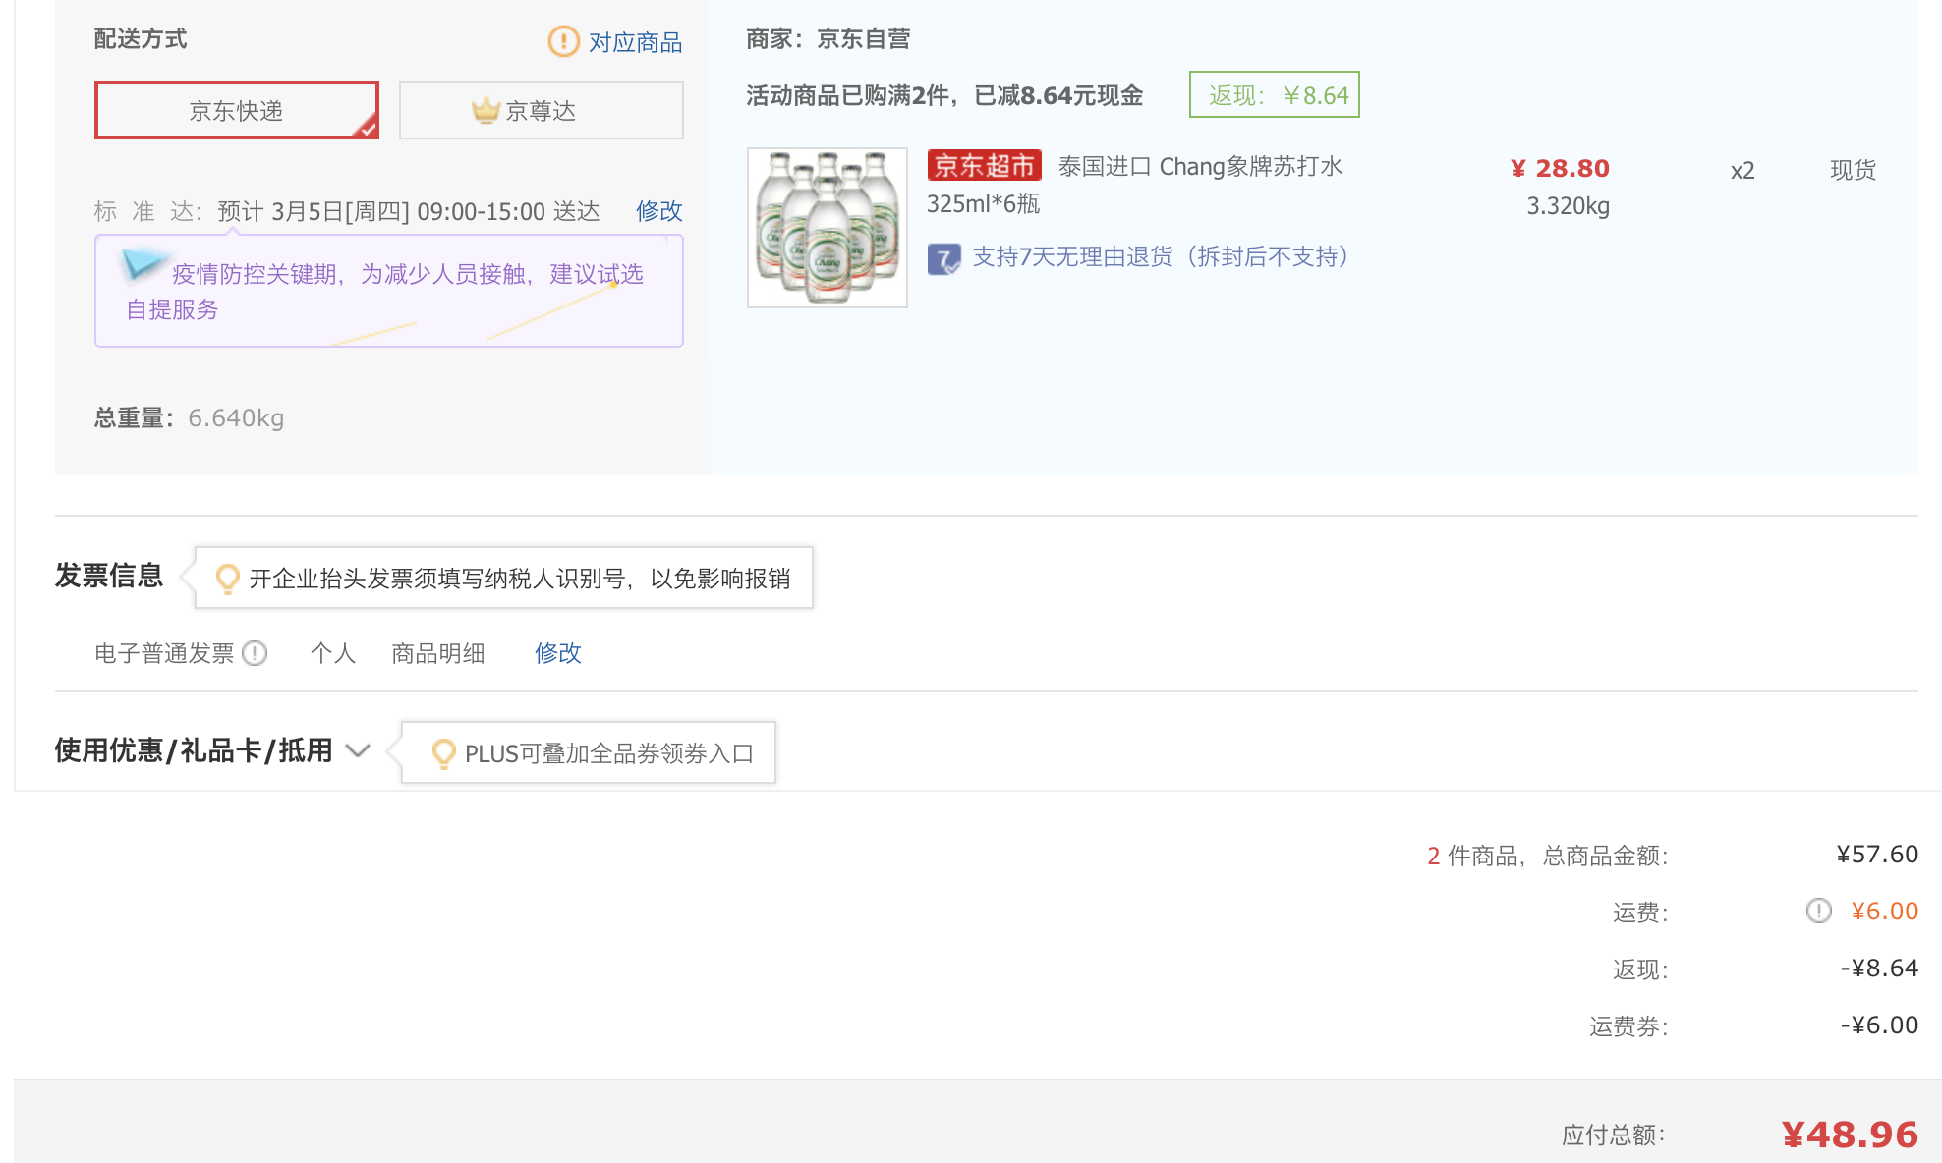The image size is (1942, 1163).
Task: Click the quantity x2 text
Action: 1742,171
